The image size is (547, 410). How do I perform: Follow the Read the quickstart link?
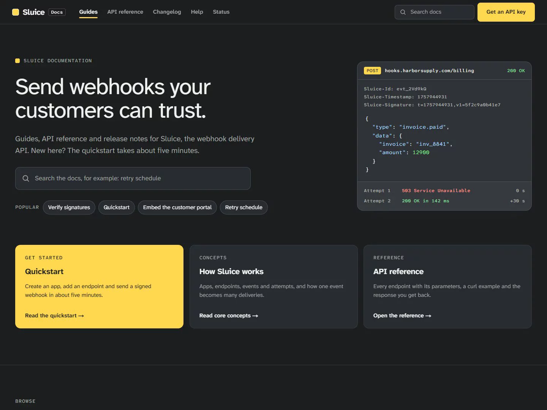point(54,315)
